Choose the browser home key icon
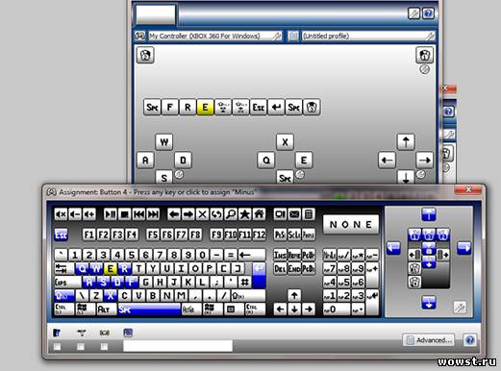Viewport: 501px width, 371px height. point(259,214)
